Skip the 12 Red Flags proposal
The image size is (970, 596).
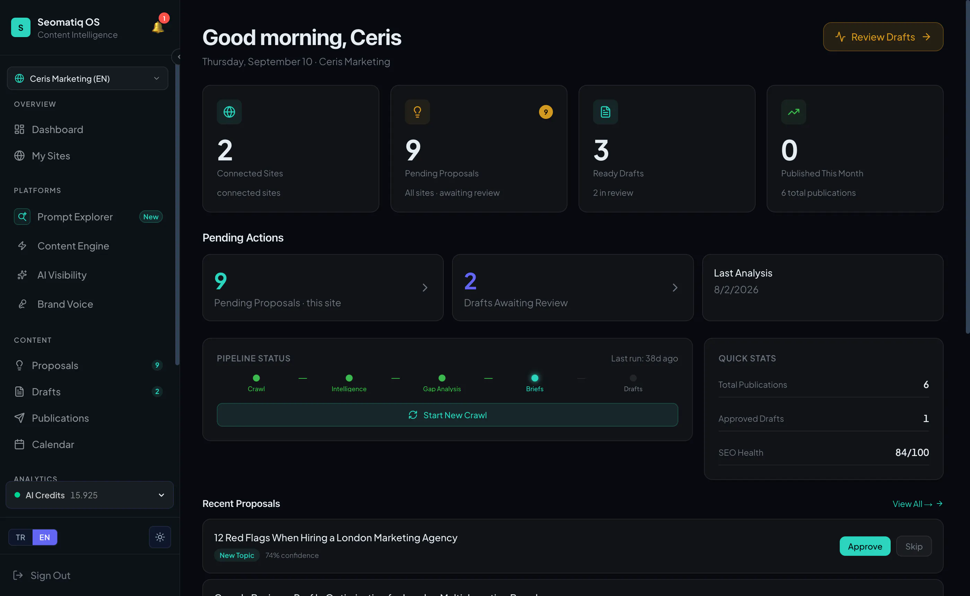point(914,546)
